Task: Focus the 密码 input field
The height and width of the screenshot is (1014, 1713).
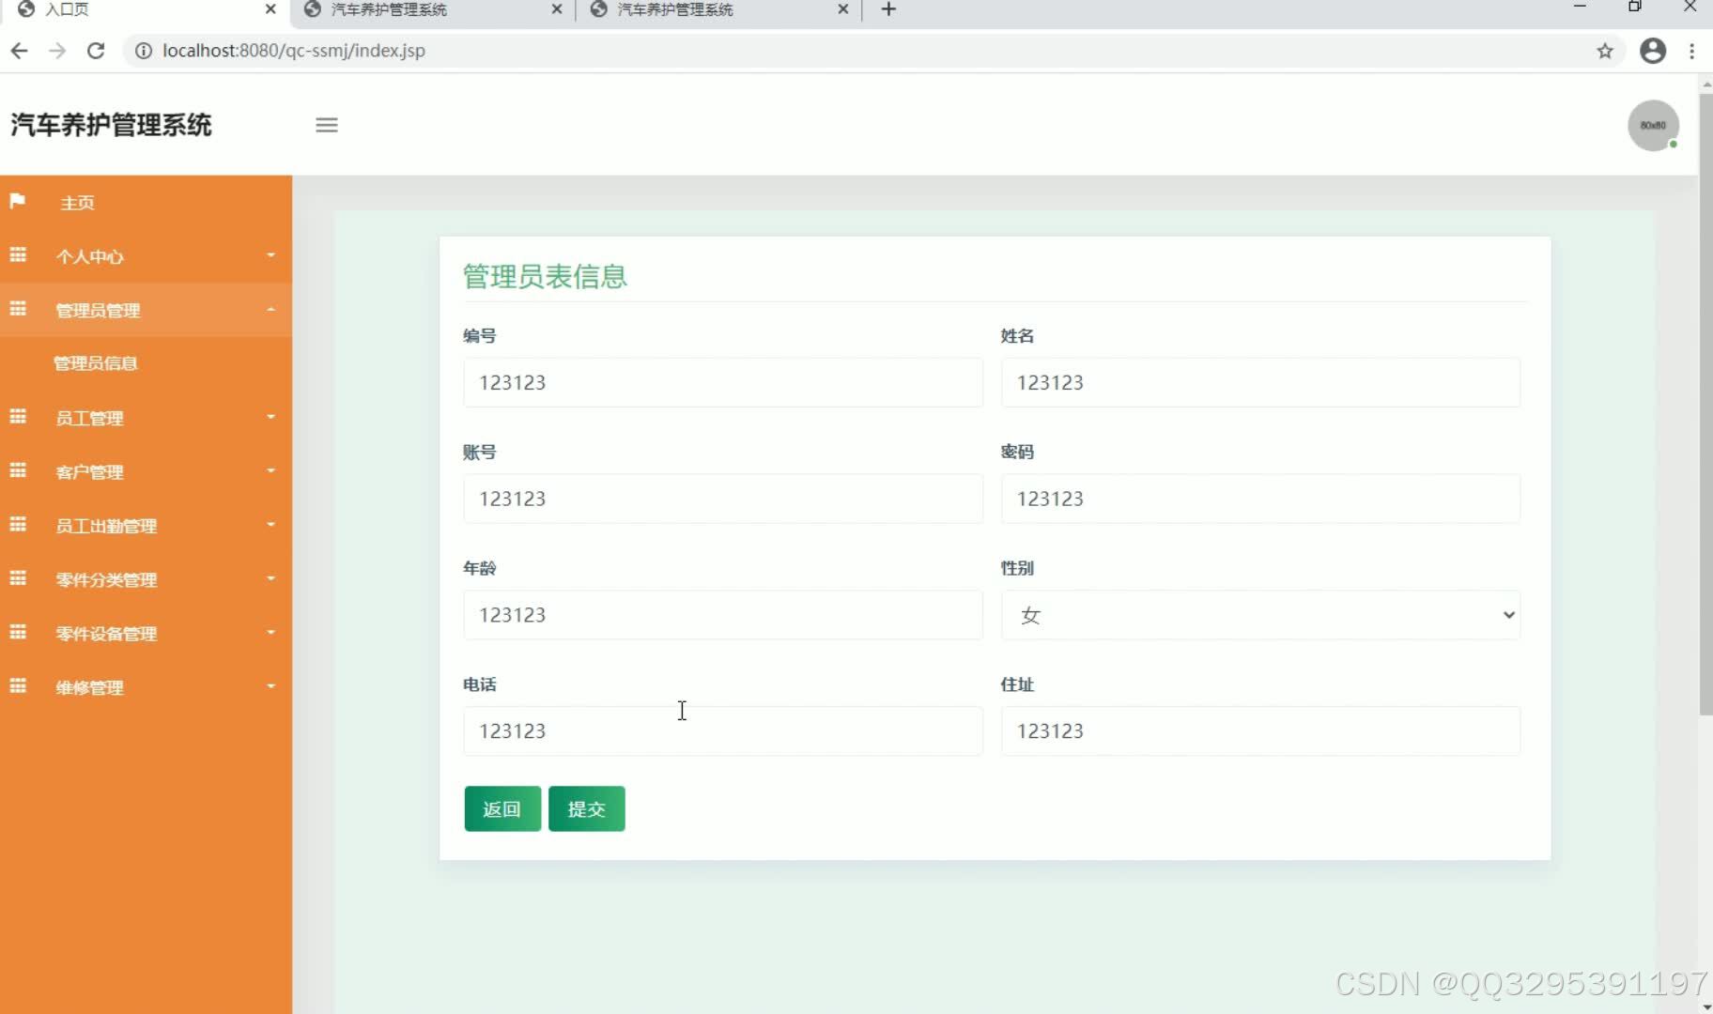Action: coord(1260,499)
